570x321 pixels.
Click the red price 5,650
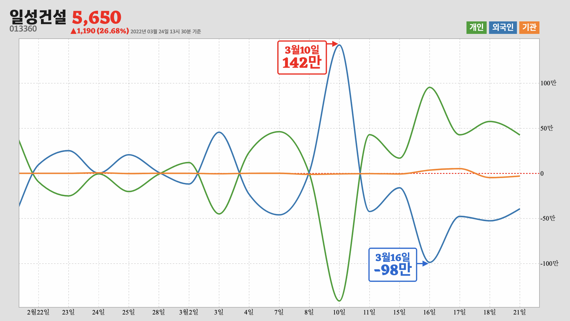97,18
